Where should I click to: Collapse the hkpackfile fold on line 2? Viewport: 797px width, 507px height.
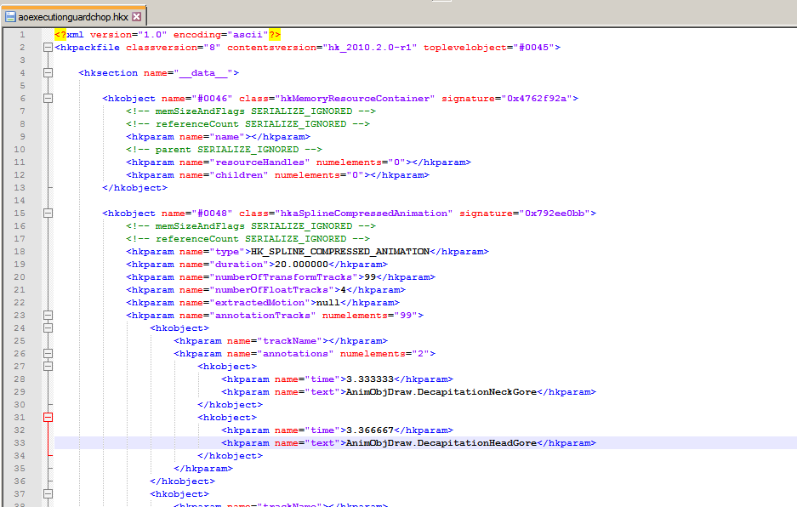click(x=48, y=48)
